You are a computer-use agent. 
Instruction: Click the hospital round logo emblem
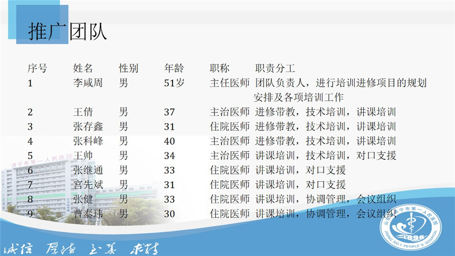click(x=410, y=227)
